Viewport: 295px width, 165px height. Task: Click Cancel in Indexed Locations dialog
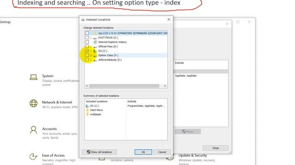click(162, 152)
